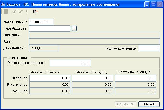Click the Банк read-only field

94,41
